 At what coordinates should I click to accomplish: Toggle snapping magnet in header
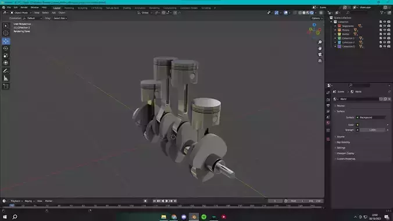163,13
